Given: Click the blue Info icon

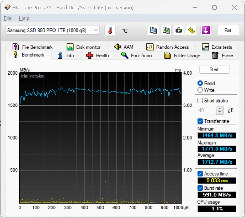Looking at the screenshot, I should click(60, 55).
